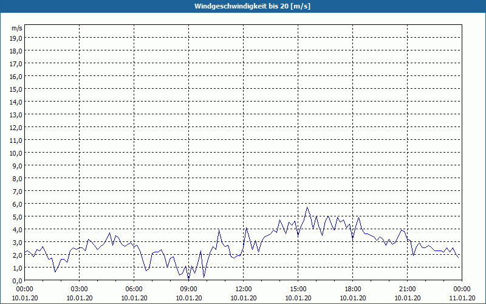The width and height of the screenshot is (486, 304).
Task: Select the "8,0" y-axis label
Action: coord(18,178)
